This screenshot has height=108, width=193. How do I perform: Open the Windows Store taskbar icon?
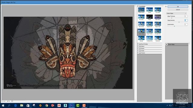tap(28, 105)
